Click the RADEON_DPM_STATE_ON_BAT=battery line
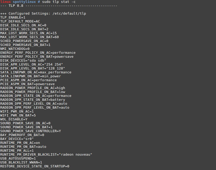 pyautogui.click(x=33, y=100)
